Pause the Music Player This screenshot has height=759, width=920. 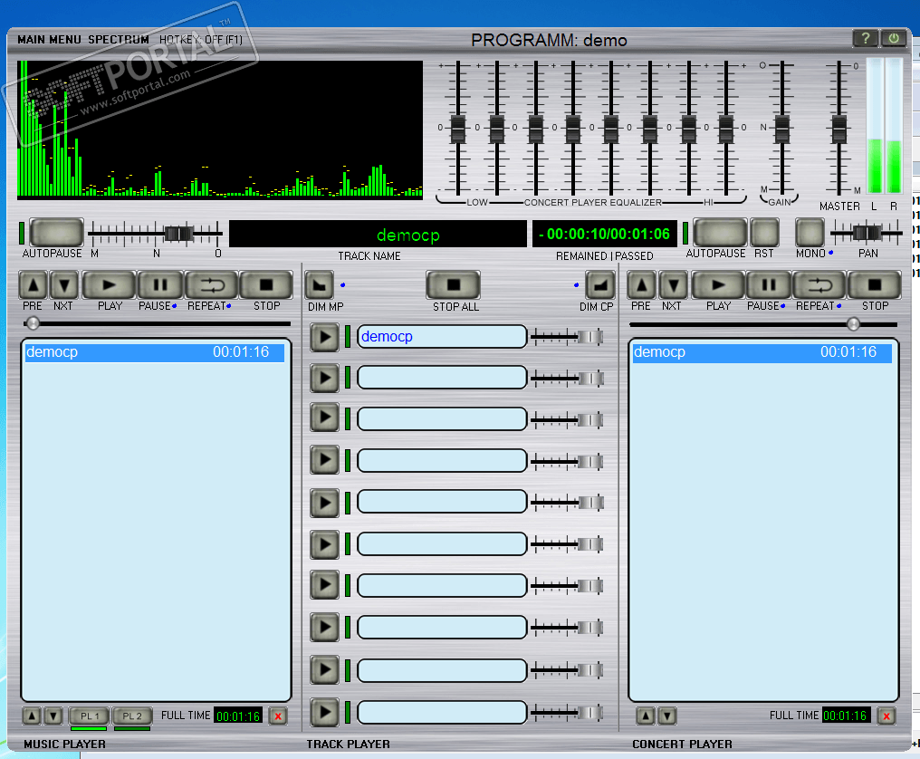coord(159,285)
